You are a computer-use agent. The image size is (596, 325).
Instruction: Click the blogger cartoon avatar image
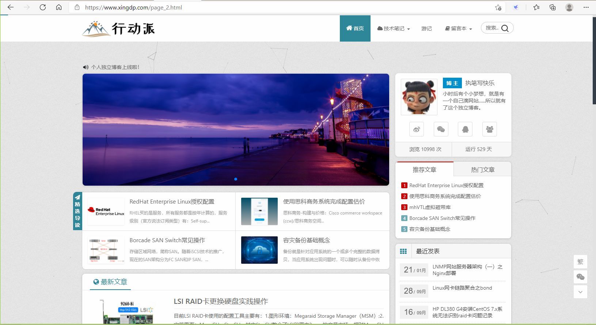coord(419,97)
